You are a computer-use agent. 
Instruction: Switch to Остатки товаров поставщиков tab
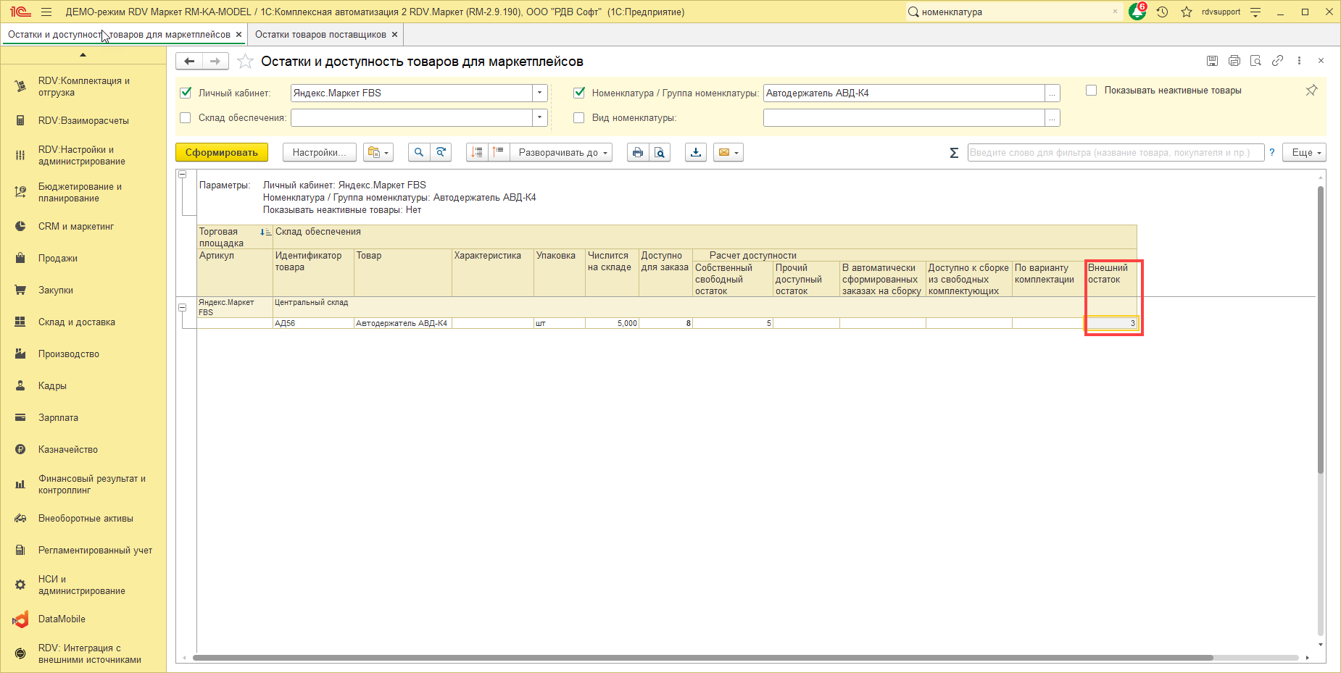320,34
